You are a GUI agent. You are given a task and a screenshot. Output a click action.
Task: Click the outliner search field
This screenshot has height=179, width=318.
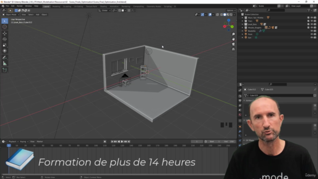(276, 10)
